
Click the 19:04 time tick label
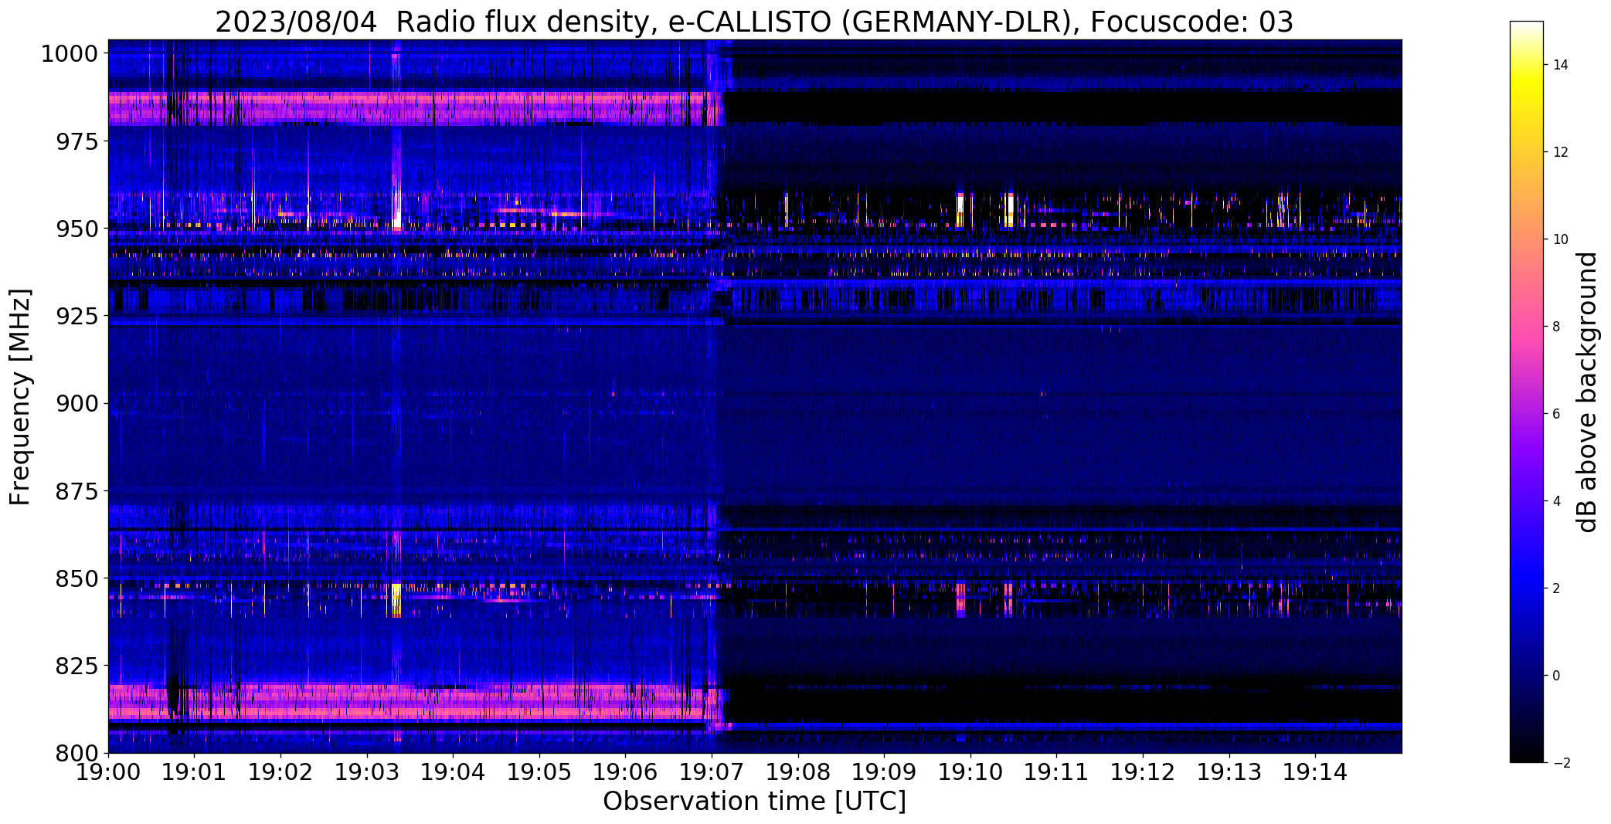pos(453,772)
